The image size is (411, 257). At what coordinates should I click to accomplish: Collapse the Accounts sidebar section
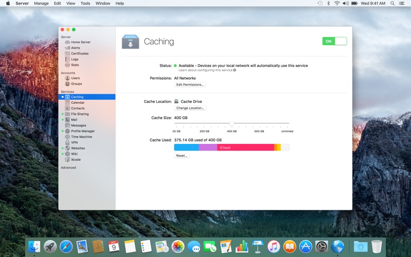point(68,73)
